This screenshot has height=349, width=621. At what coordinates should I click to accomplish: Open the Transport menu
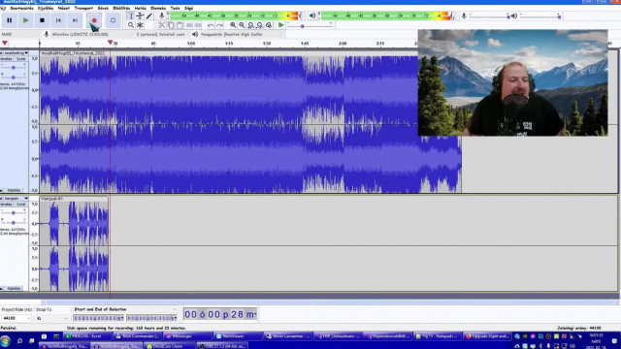(83, 8)
